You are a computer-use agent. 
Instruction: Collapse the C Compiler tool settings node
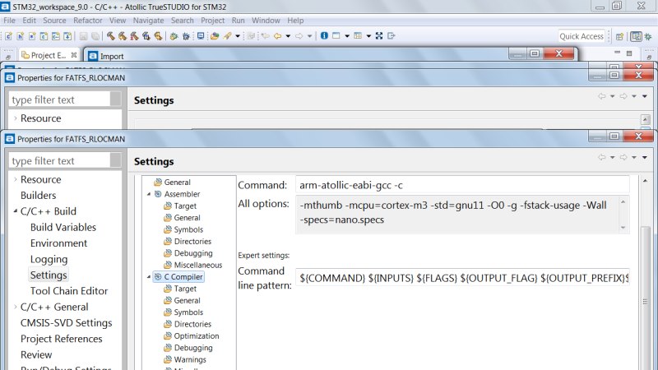point(149,277)
